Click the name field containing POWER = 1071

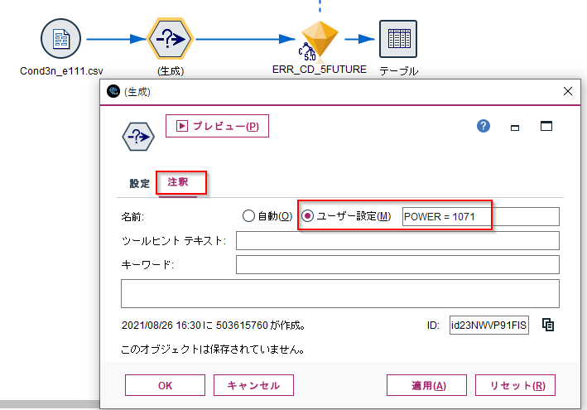click(481, 216)
